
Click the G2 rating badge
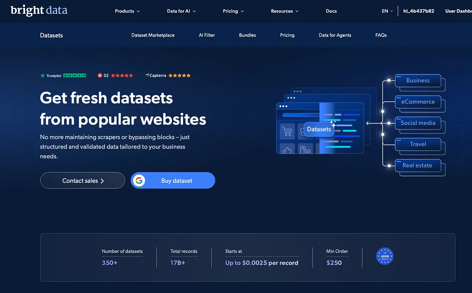[x=115, y=76]
